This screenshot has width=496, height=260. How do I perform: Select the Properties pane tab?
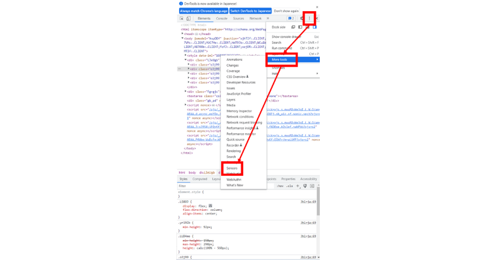click(x=288, y=179)
